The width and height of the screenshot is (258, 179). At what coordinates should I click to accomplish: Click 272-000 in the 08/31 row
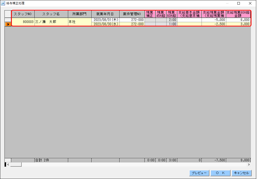point(132,20)
